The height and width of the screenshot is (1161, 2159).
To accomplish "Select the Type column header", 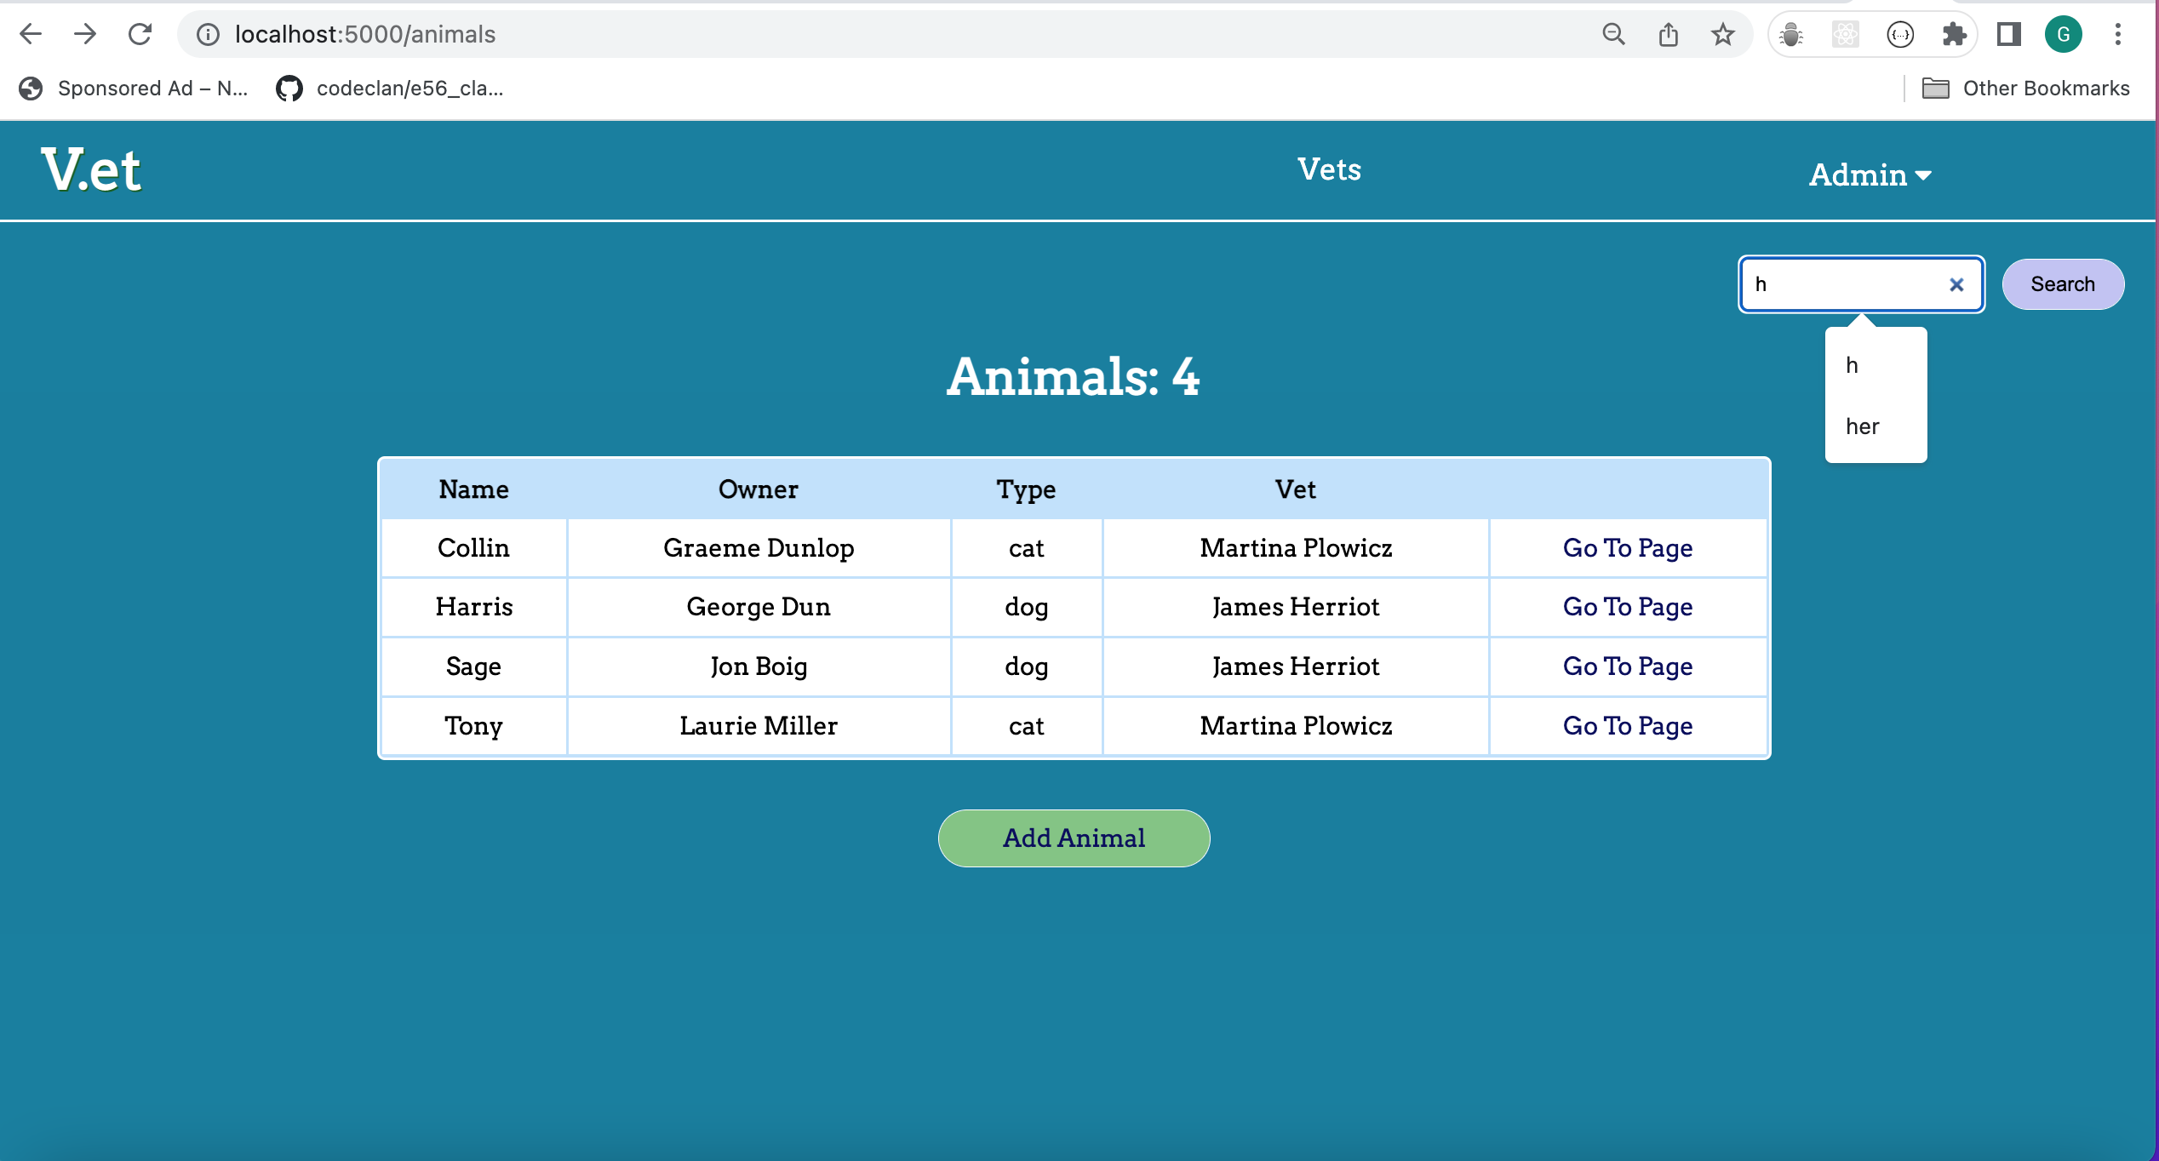I will tap(1026, 489).
